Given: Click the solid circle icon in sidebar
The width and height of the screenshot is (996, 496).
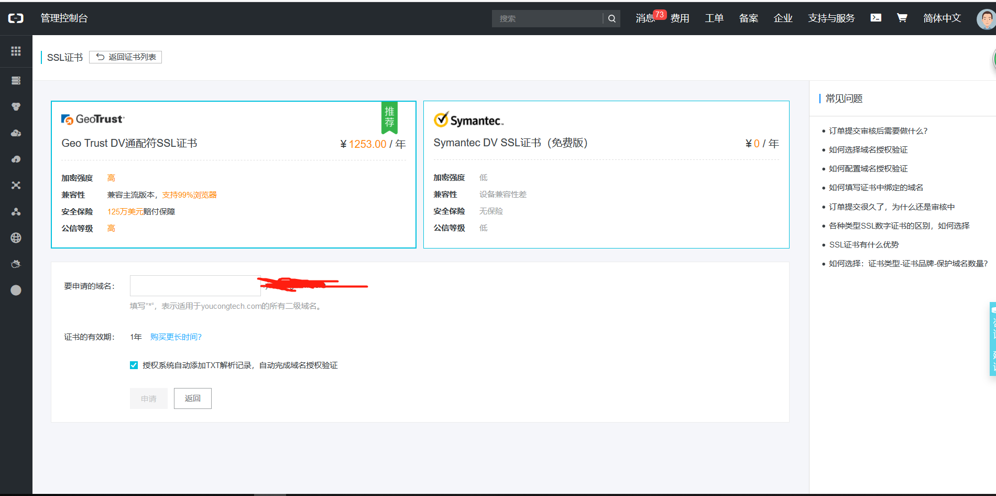Looking at the screenshot, I should tap(16, 290).
